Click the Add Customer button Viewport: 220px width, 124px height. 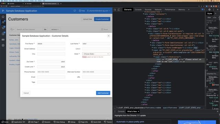pyautogui.click(x=103, y=93)
